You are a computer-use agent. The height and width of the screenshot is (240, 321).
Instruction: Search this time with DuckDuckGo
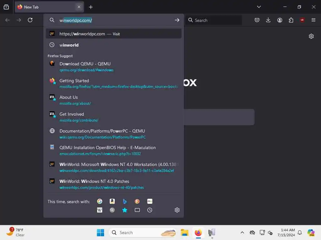point(137,202)
